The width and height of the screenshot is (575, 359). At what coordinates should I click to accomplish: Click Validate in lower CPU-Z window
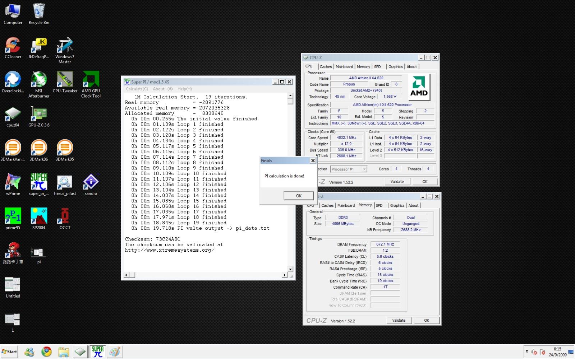[399, 321]
